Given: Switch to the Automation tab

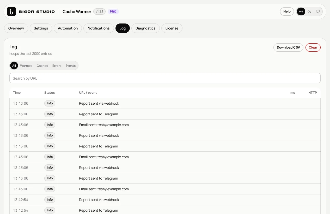Looking at the screenshot, I should point(68,28).
